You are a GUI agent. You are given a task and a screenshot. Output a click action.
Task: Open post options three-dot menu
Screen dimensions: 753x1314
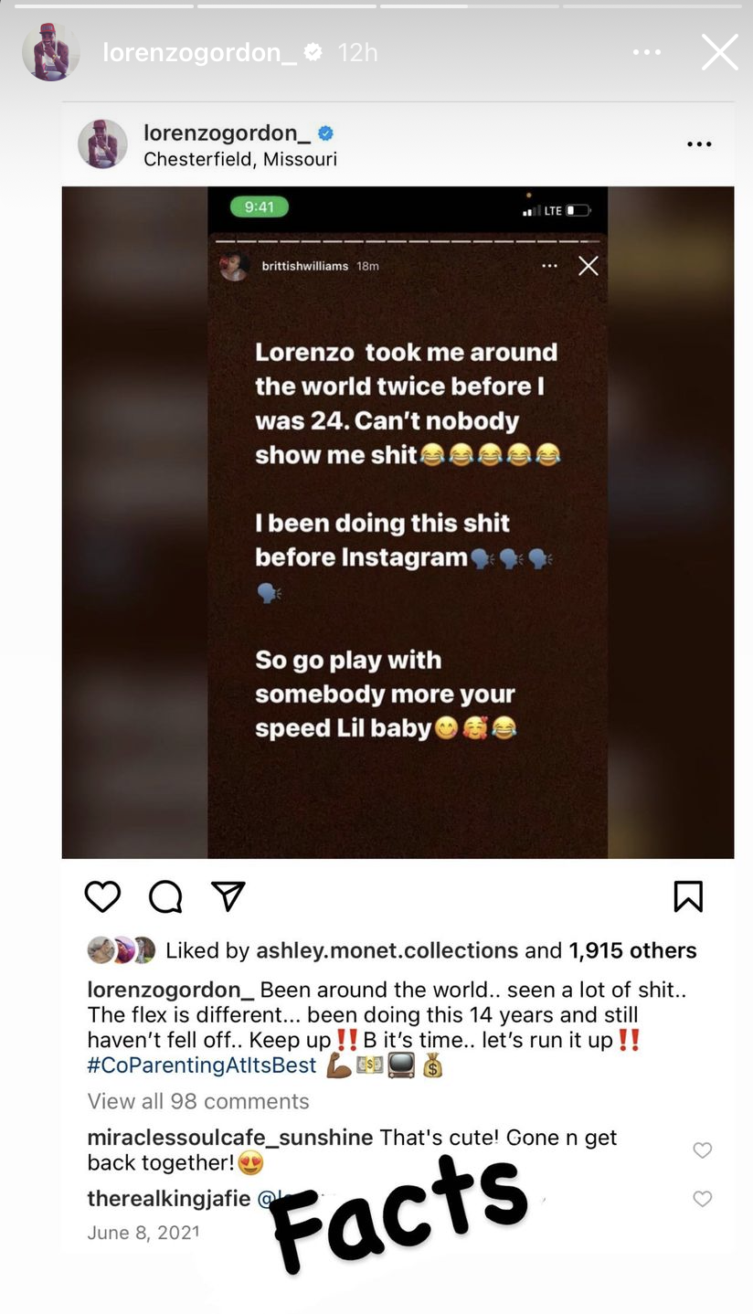click(x=699, y=144)
